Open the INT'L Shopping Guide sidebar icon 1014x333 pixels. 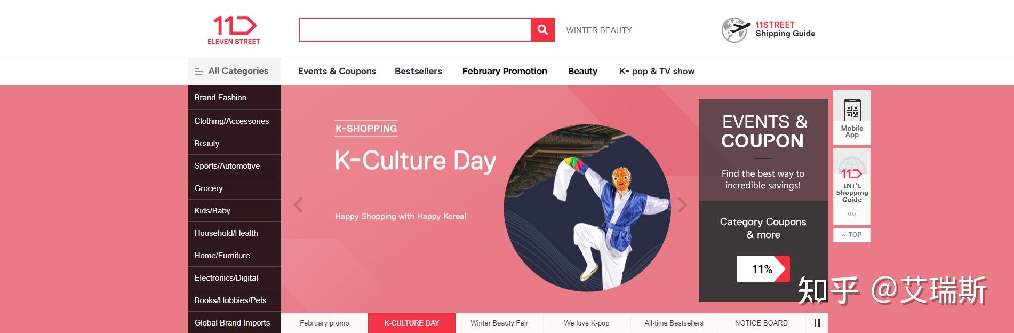[852, 186]
